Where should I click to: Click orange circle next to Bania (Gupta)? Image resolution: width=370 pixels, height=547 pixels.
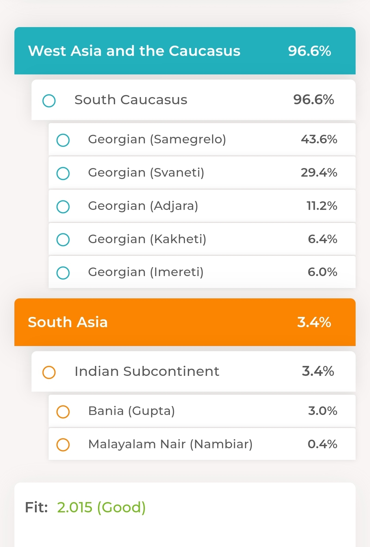click(63, 412)
